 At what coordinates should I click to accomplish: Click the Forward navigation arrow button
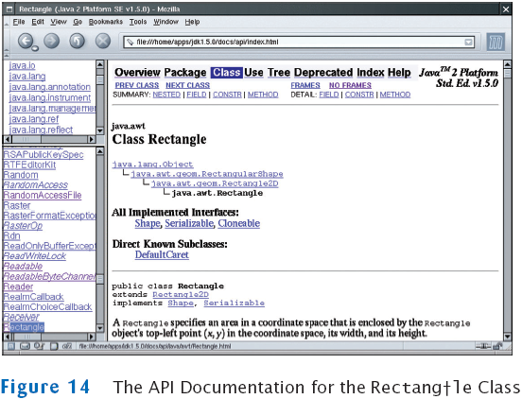(x=51, y=42)
